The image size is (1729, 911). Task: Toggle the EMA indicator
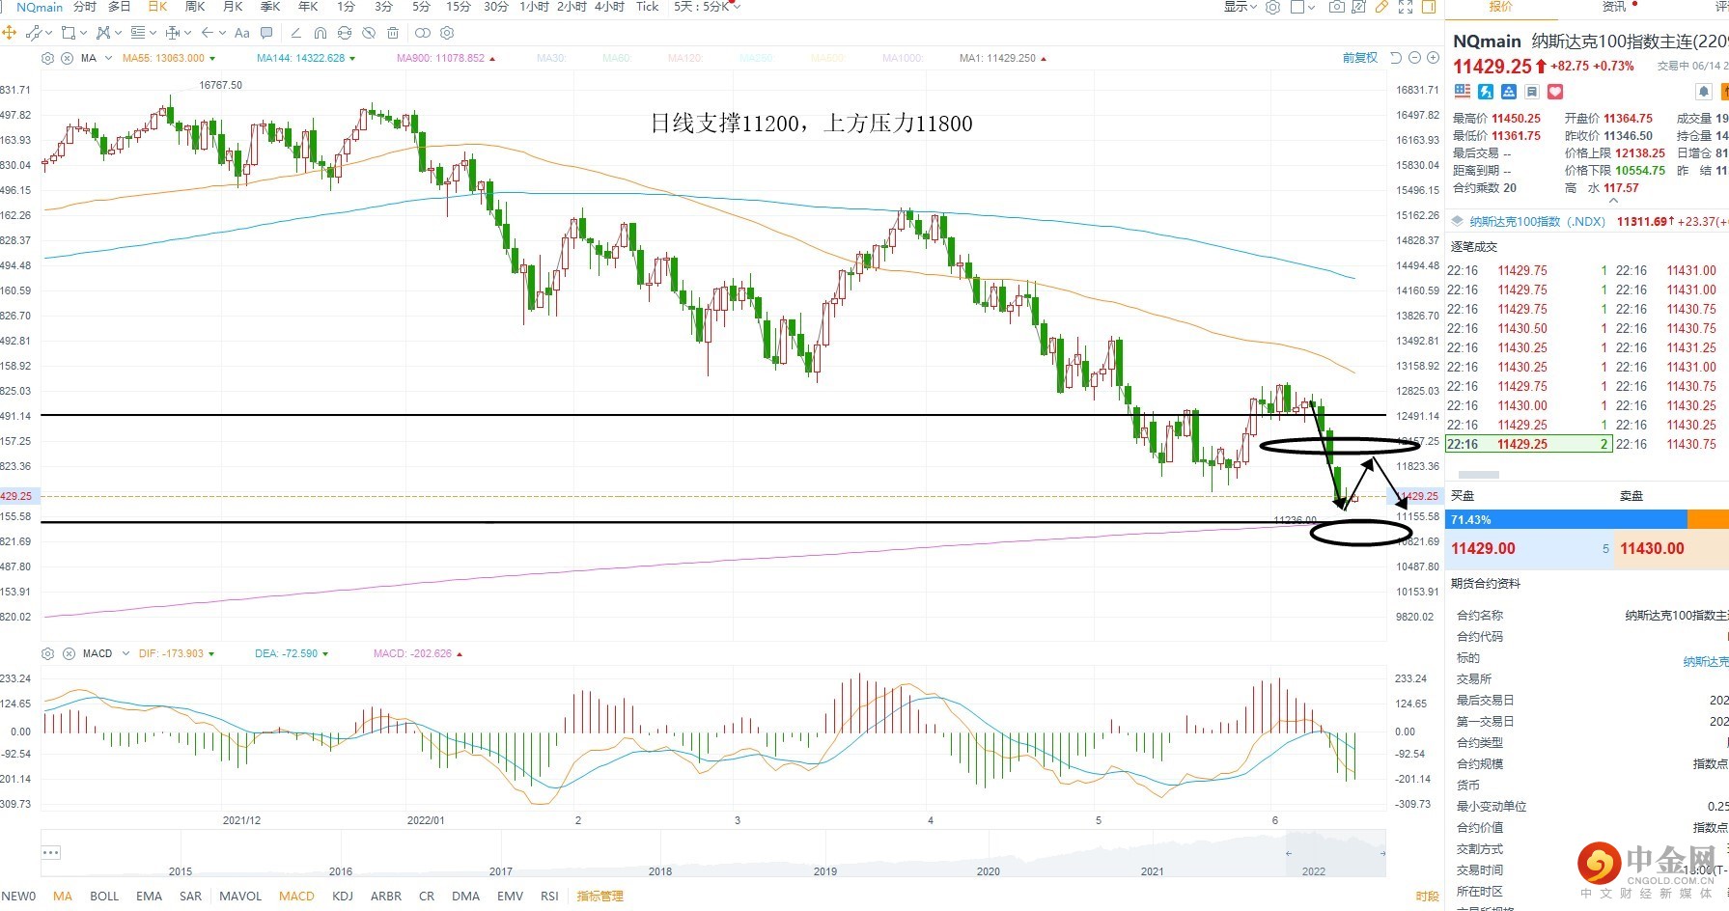pyautogui.click(x=149, y=896)
